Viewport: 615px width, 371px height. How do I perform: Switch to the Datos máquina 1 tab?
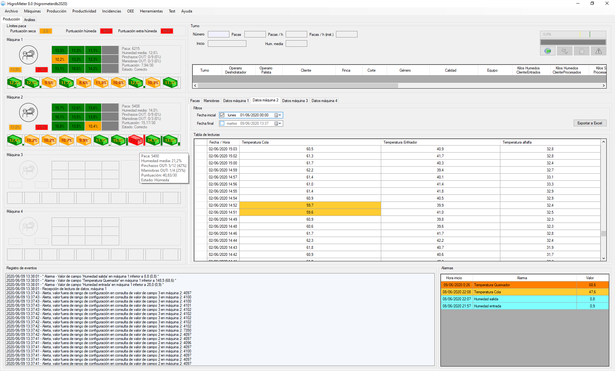pos(236,101)
